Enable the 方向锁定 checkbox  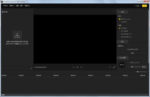119,22
